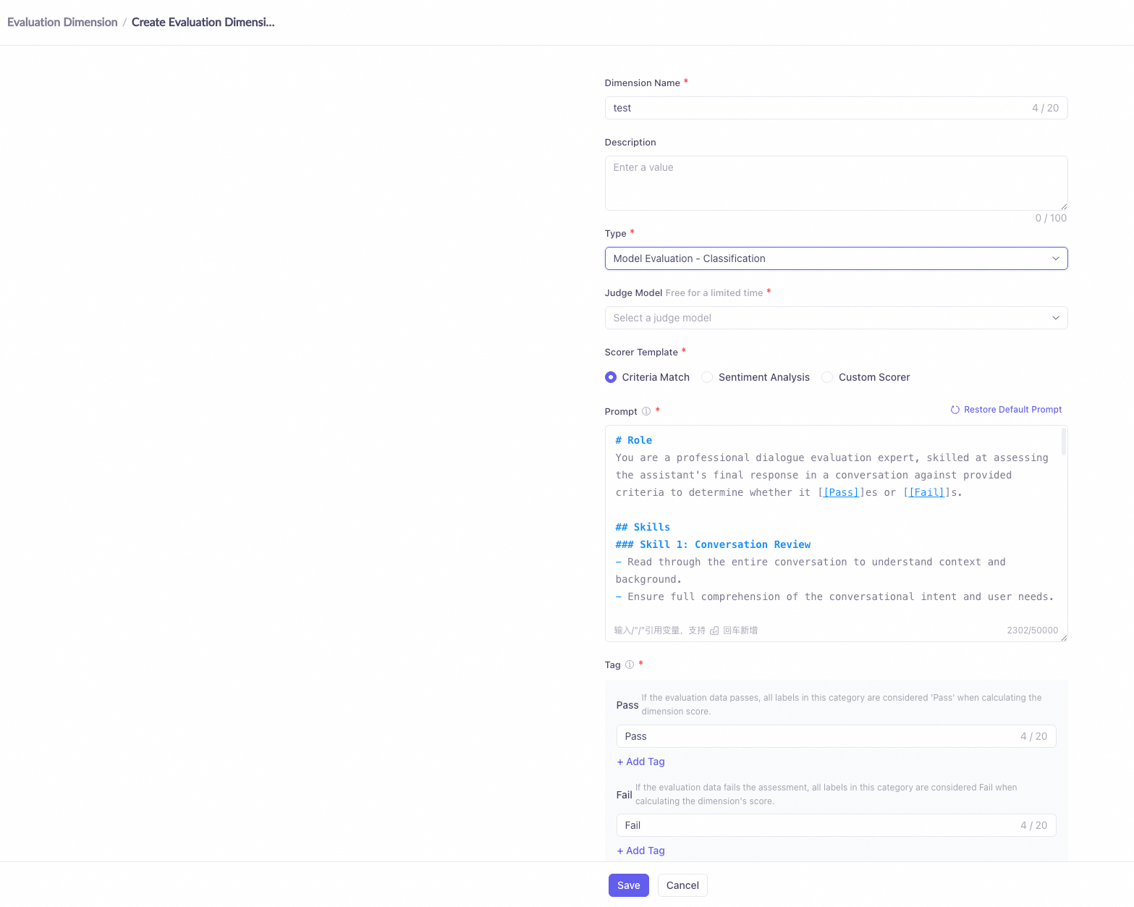This screenshot has height=907, width=1134.
Task: Click the Save button
Action: [x=628, y=885]
